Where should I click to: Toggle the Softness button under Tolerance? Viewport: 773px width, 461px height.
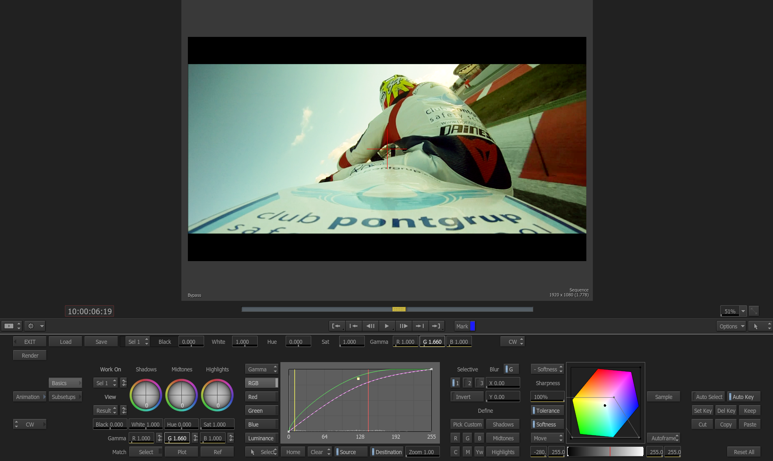click(x=547, y=425)
